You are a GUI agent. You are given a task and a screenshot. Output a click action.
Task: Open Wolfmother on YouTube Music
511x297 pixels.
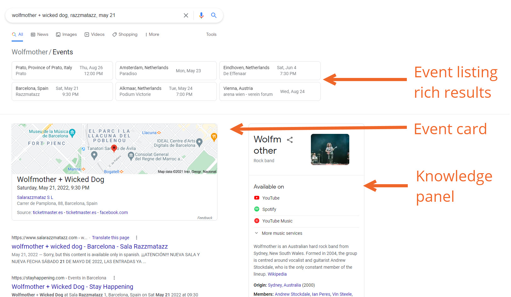tap(273, 221)
